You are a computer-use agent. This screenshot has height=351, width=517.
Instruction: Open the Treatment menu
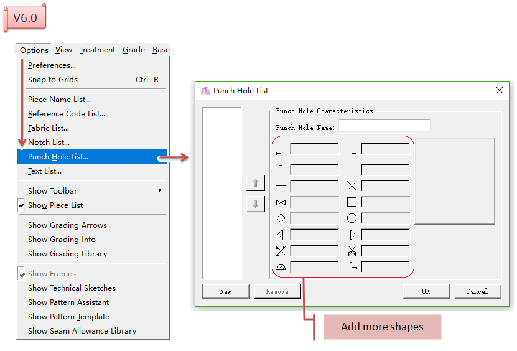pyautogui.click(x=97, y=50)
